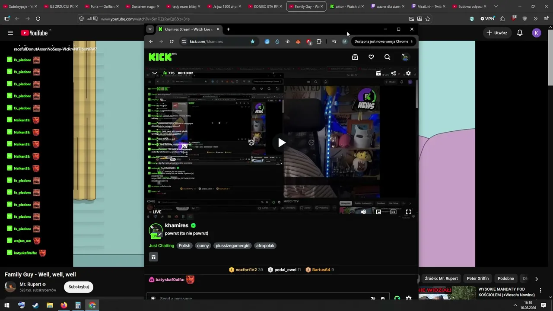Image resolution: width=553 pixels, height=311 pixels.
Task: Open Windows Start menu
Action: pos(7,305)
